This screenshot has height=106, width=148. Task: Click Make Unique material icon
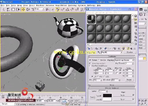(105, 49)
